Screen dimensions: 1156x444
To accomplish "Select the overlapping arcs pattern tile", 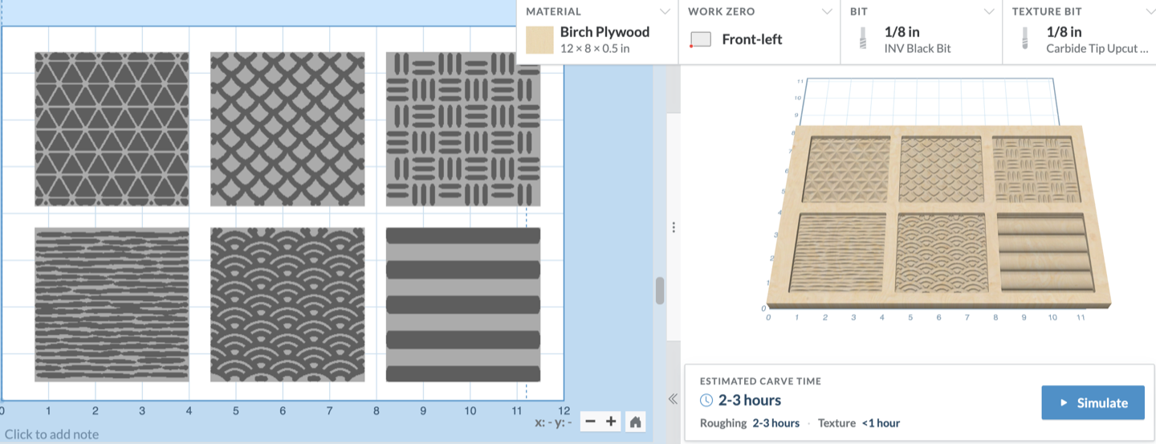I will tap(287, 304).
